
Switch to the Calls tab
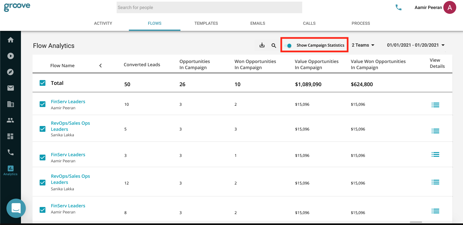coord(309,23)
